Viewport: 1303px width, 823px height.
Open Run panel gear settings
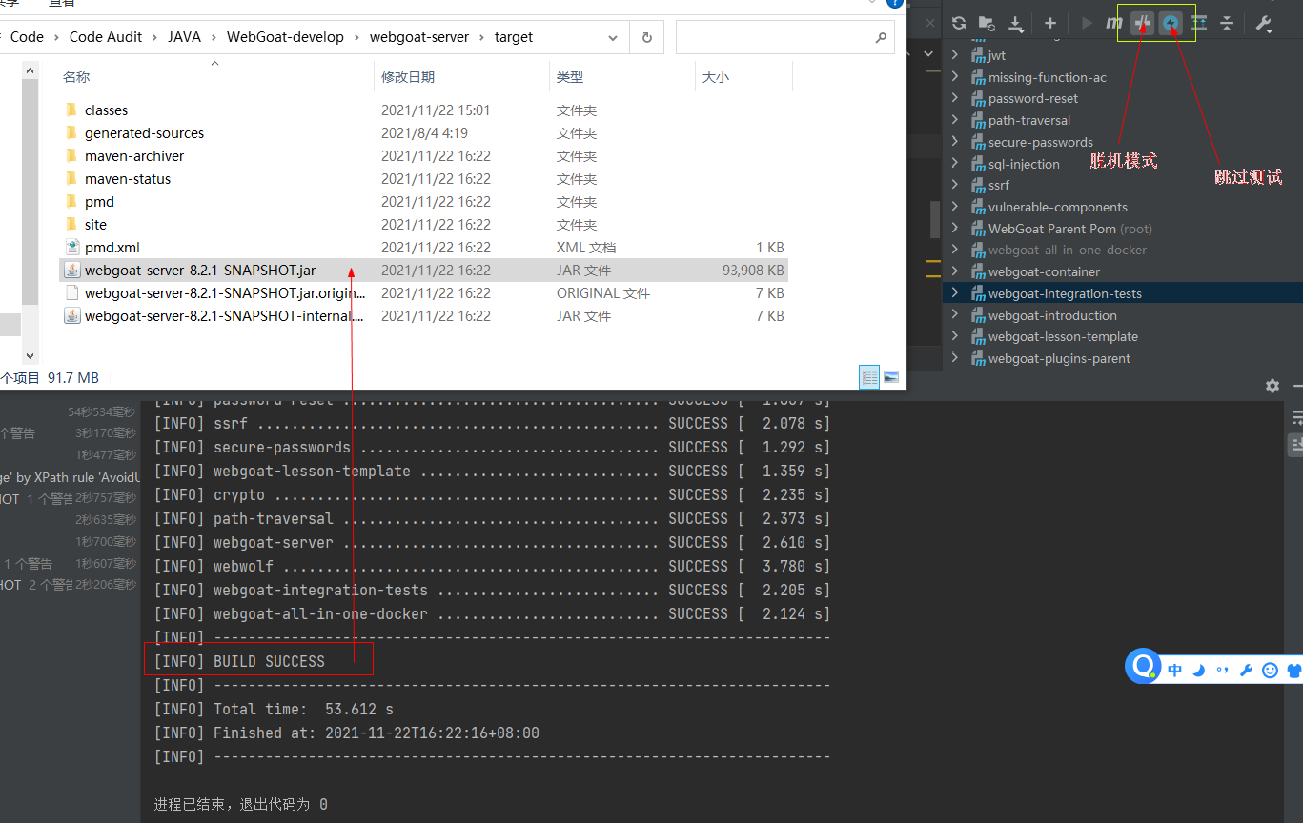tap(1272, 386)
